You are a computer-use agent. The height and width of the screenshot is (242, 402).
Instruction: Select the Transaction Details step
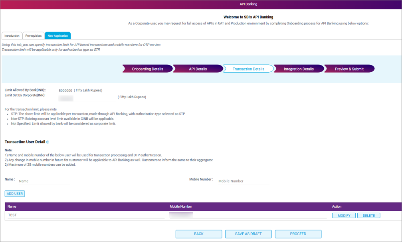point(248,69)
